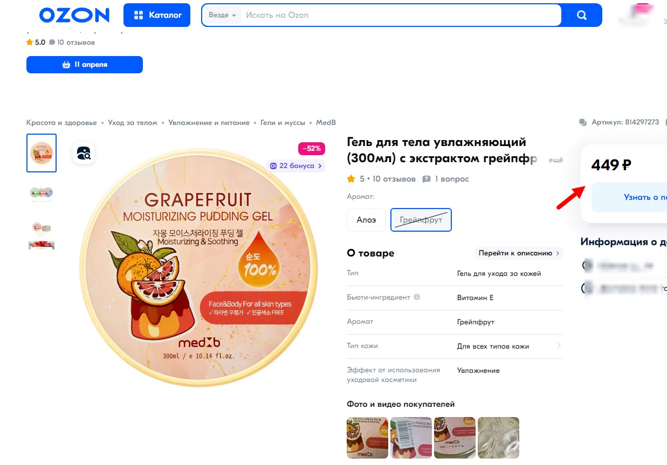Select the Грейпфрут scent option
This screenshot has width=667, height=465.
point(421,220)
